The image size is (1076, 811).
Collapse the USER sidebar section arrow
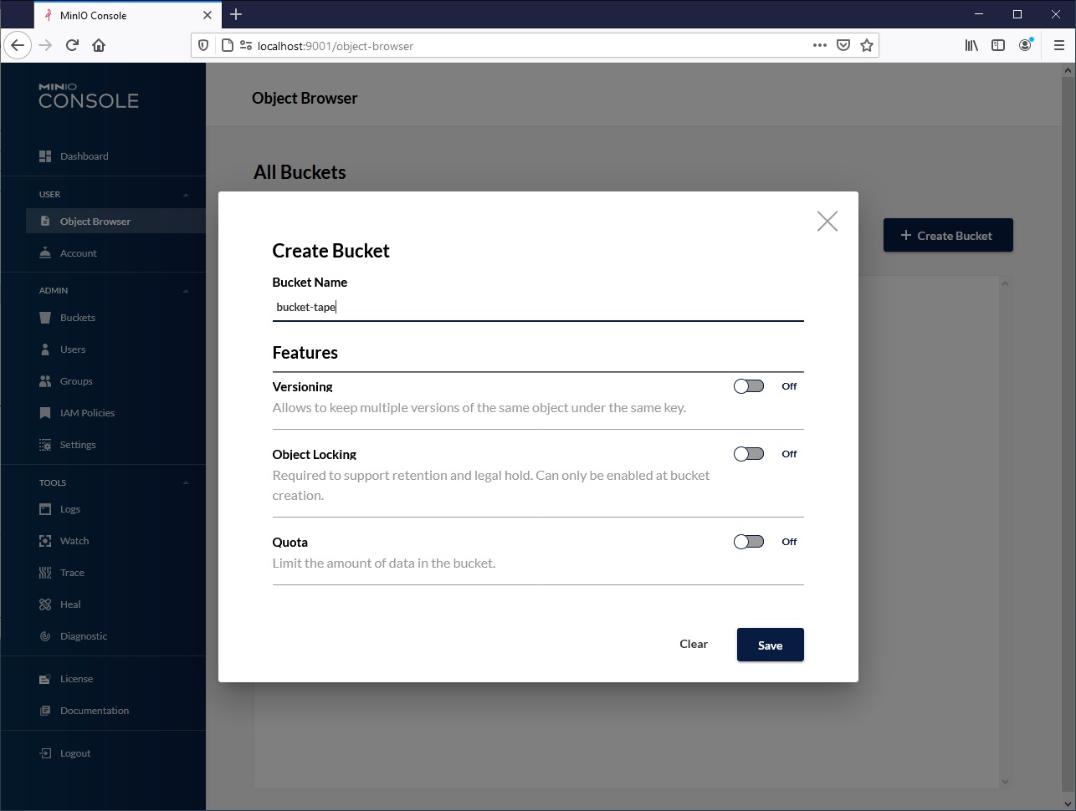(186, 195)
